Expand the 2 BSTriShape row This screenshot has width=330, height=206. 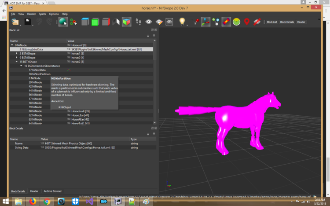tap(17, 53)
